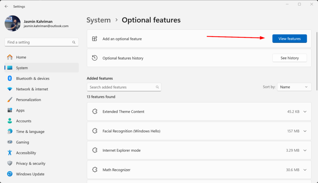
Task: Expand Facial Recognition (Windows Hello) details
Action: [x=304, y=131]
